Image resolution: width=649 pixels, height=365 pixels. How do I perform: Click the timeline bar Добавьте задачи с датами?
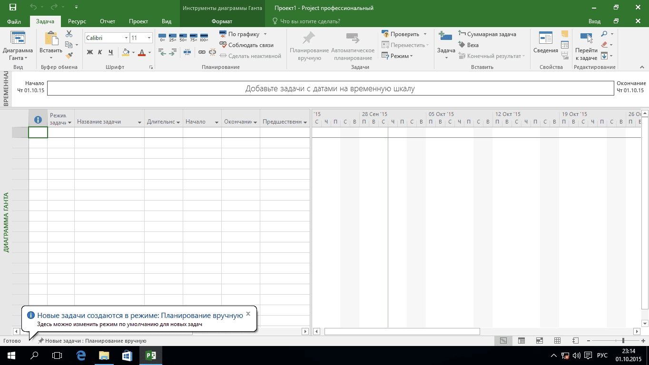(x=330, y=89)
